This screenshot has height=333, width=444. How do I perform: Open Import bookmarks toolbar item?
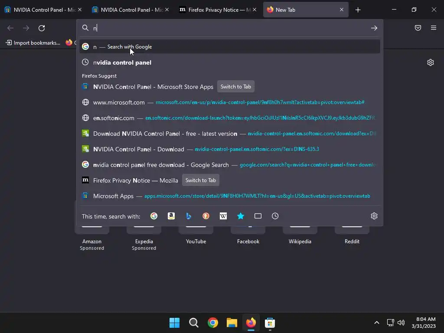(33, 43)
